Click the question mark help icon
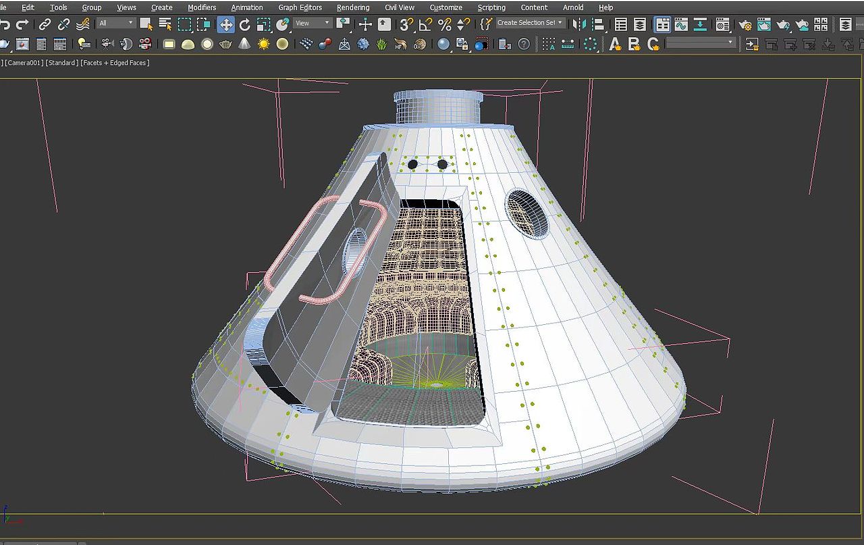Viewport: 864px width, 545px height. [524, 44]
